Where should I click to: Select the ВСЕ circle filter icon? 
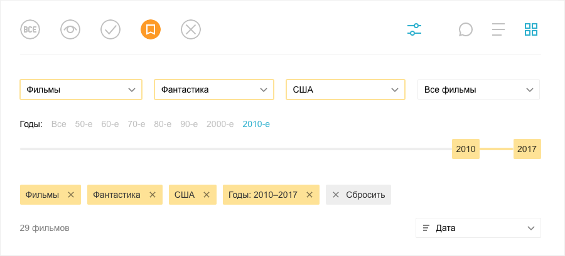tap(30, 29)
